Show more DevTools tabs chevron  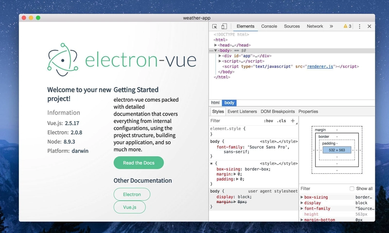coord(331,26)
